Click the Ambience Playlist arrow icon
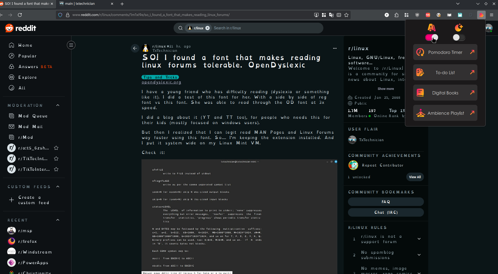This screenshot has height=274, width=498. (472, 113)
